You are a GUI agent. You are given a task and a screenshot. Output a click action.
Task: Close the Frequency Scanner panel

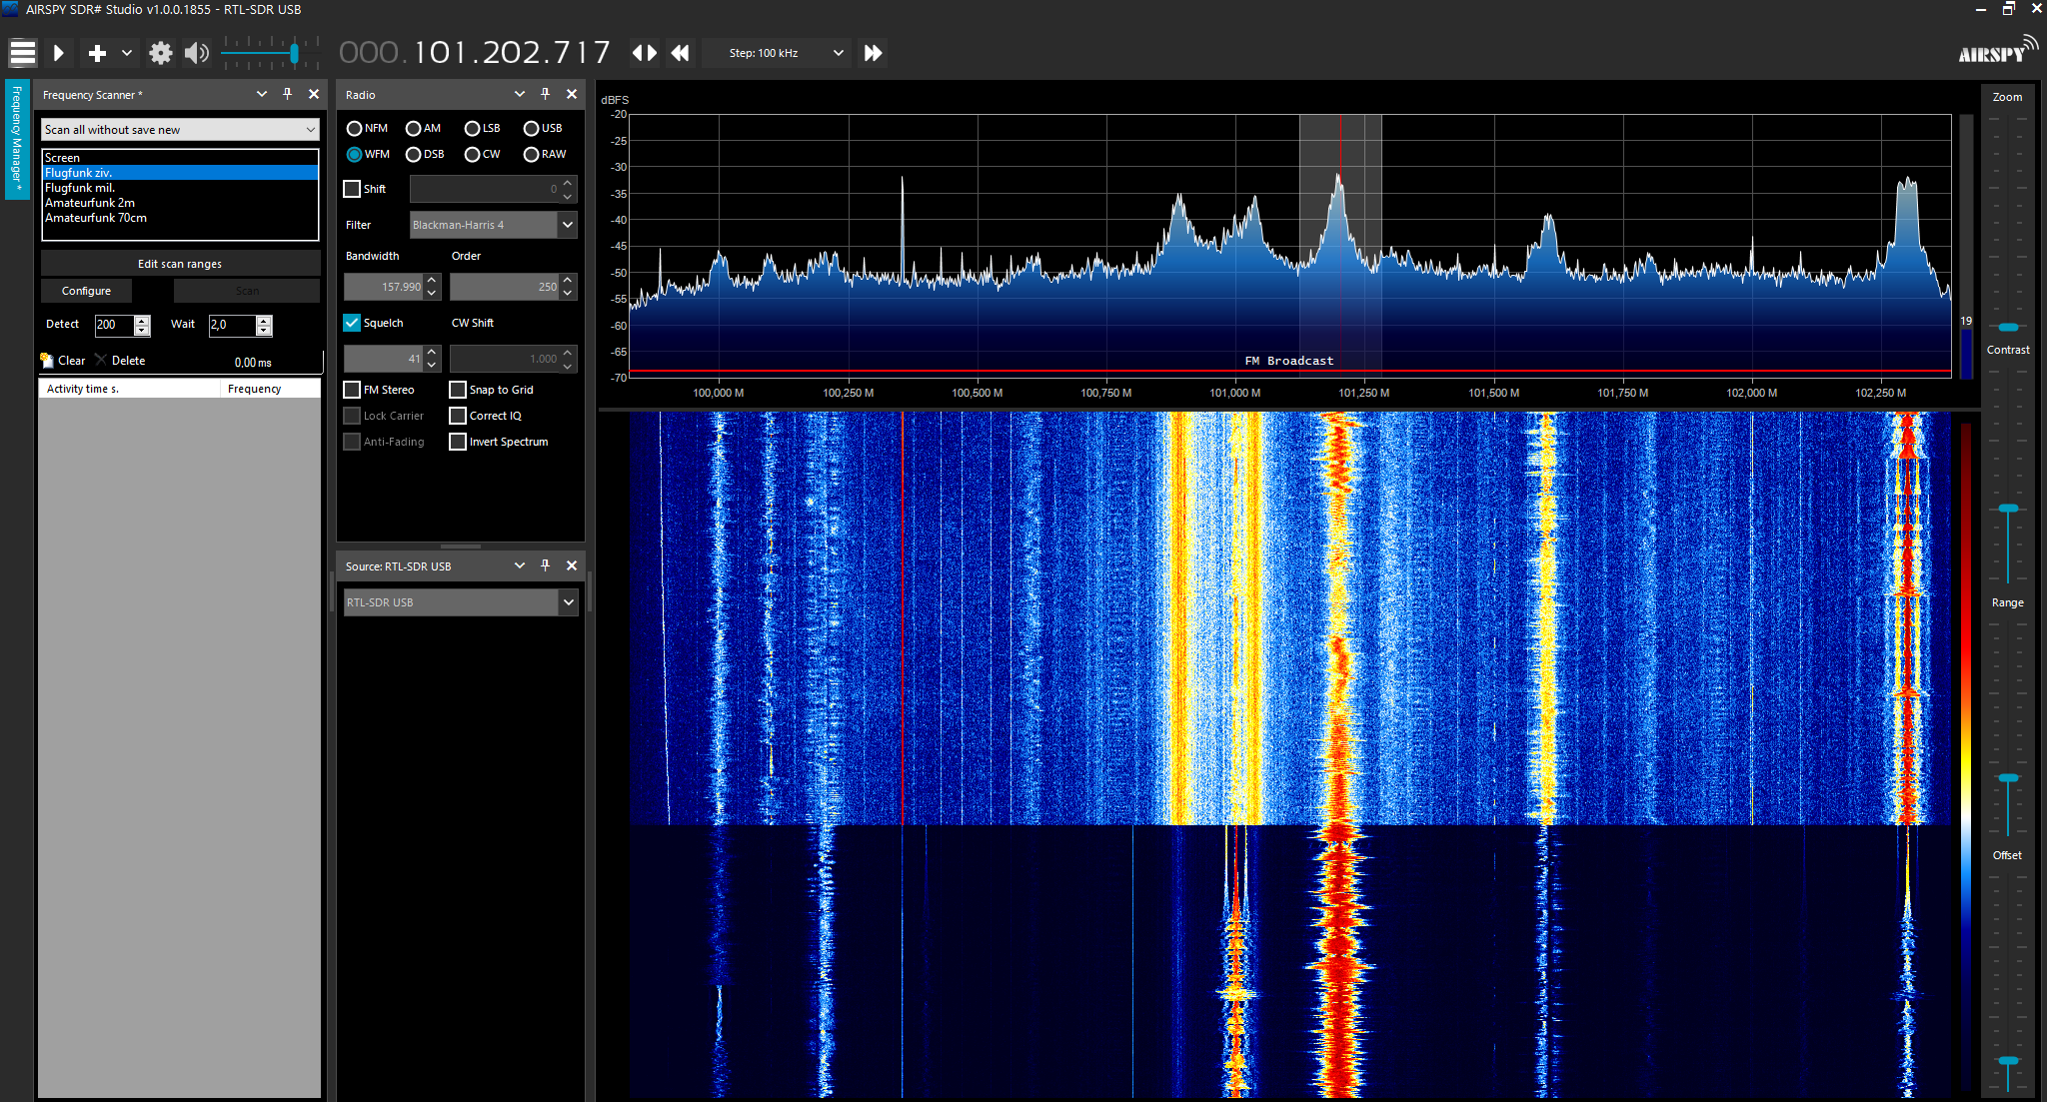[x=314, y=94]
